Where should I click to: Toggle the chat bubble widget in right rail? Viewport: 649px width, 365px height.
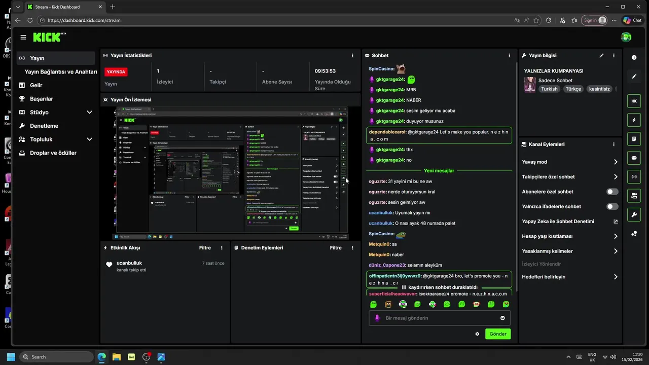click(634, 158)
